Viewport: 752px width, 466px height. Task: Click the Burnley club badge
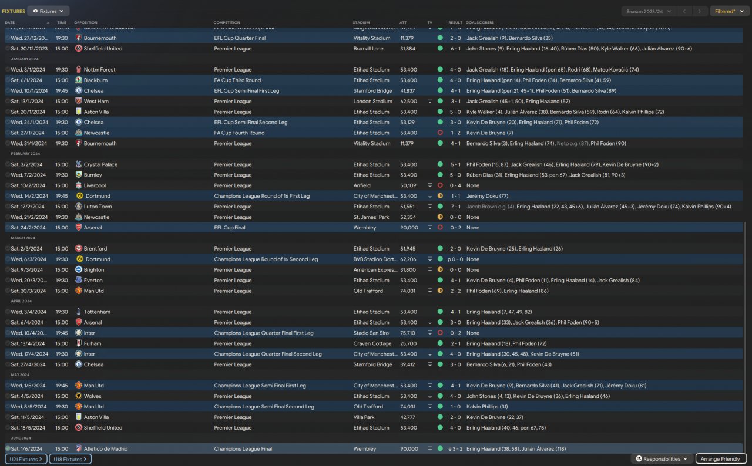point(79,175)
